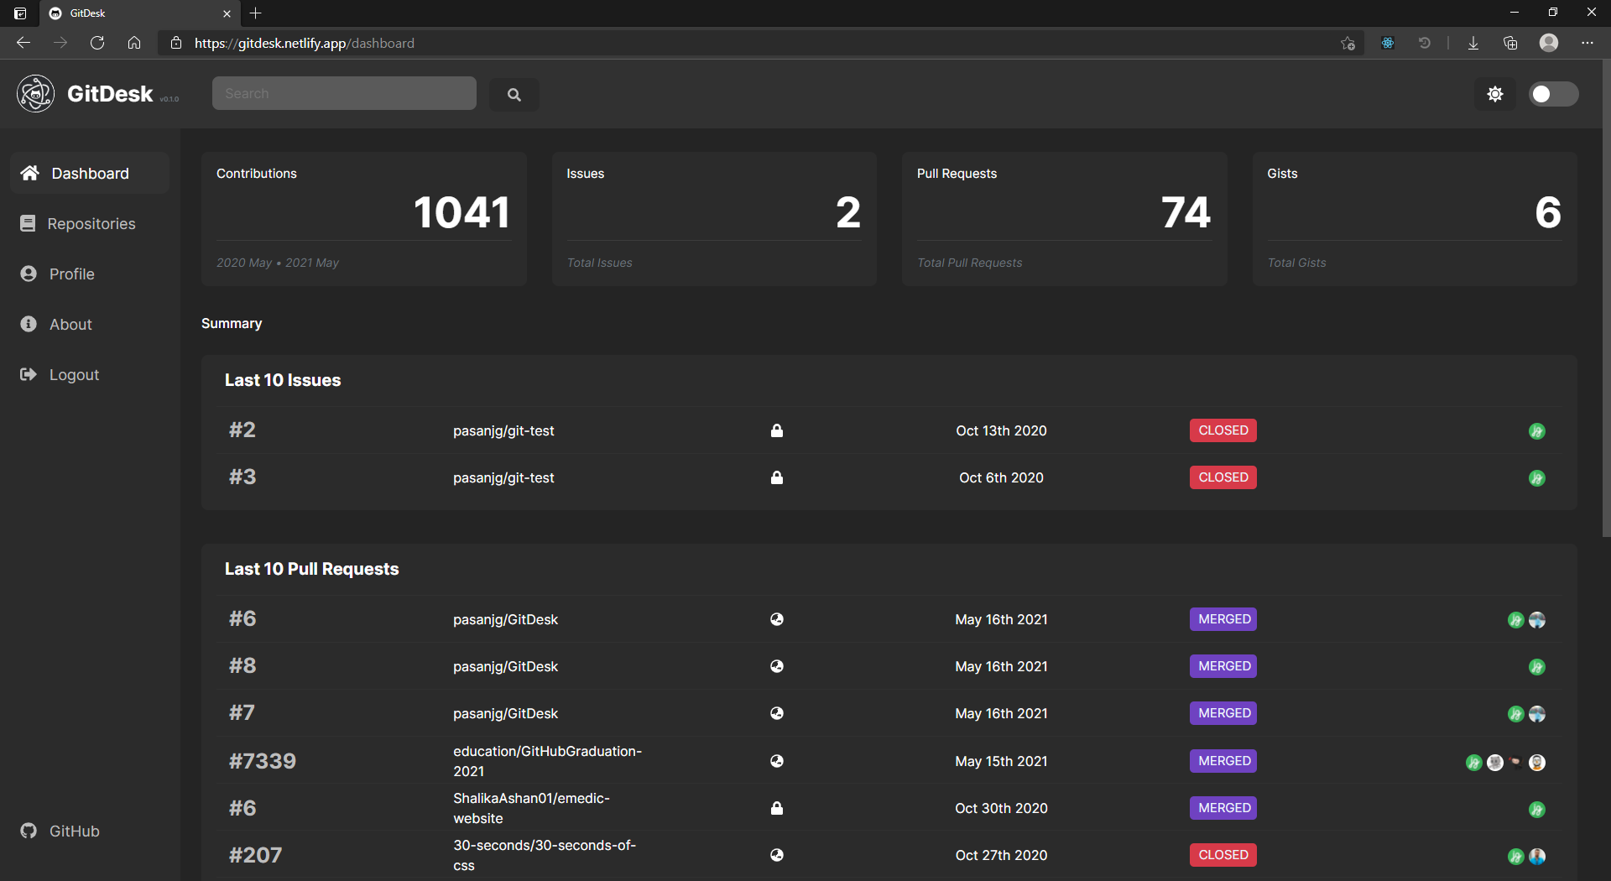This screenshot has width=1611, height=881.
Task: Open pull request #7339
Action: 263,761
